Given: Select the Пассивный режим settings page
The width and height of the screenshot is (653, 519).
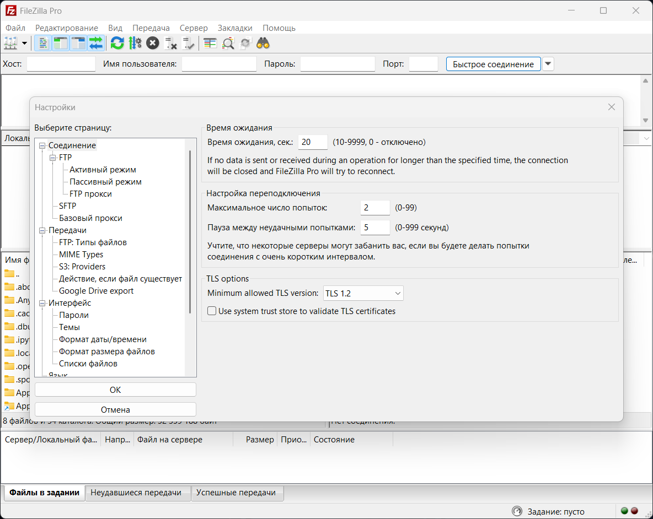Looking at the screenshot, I should click(x=105, y=182).
